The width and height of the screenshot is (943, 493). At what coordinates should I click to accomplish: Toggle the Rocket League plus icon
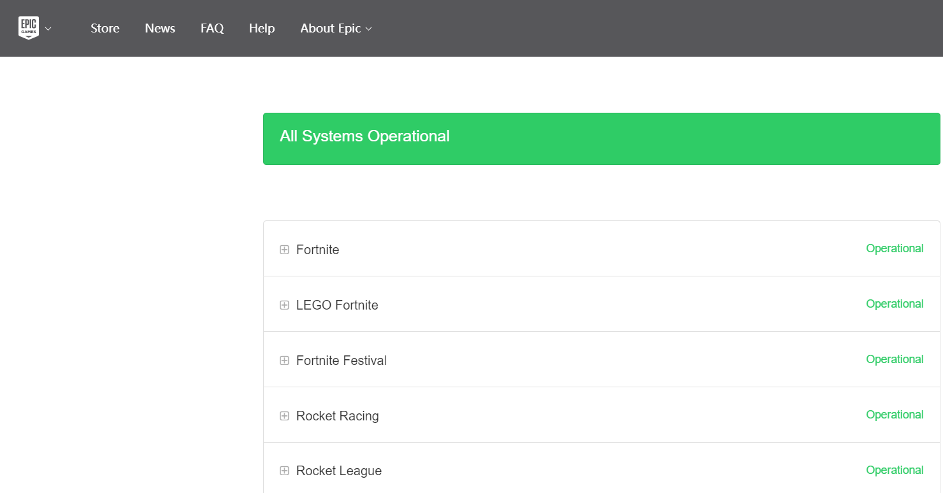pyautogui.click(x=284, y=471)
